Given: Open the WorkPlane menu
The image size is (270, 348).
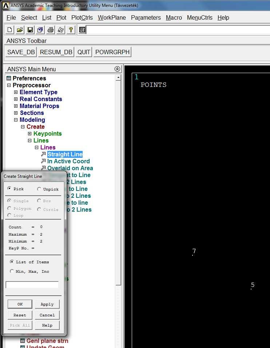Looking at the screenshot, I should click(x=112, y=17).
